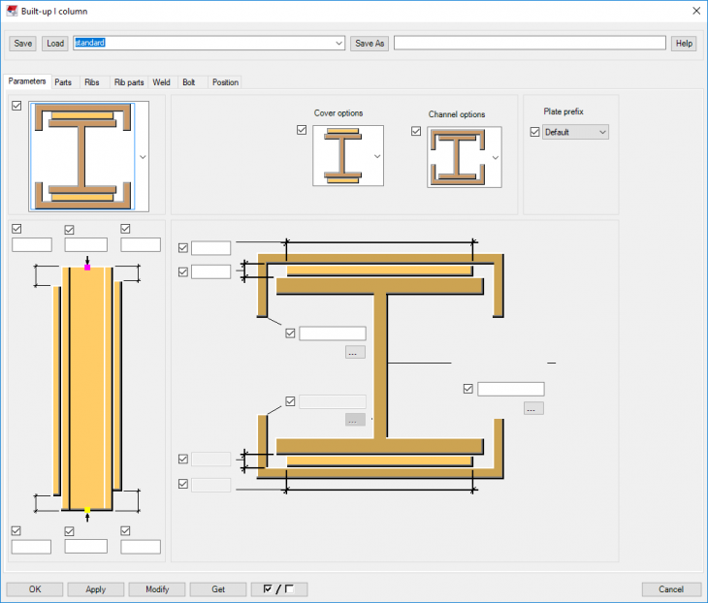The height and width of the screenshot is (603, 708).
Task: Click the check/uncheck all toggle button
Action: point(279,589)
